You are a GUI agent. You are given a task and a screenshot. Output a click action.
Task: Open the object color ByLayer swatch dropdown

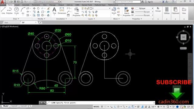pyautogui.click(x=145, y=8)
